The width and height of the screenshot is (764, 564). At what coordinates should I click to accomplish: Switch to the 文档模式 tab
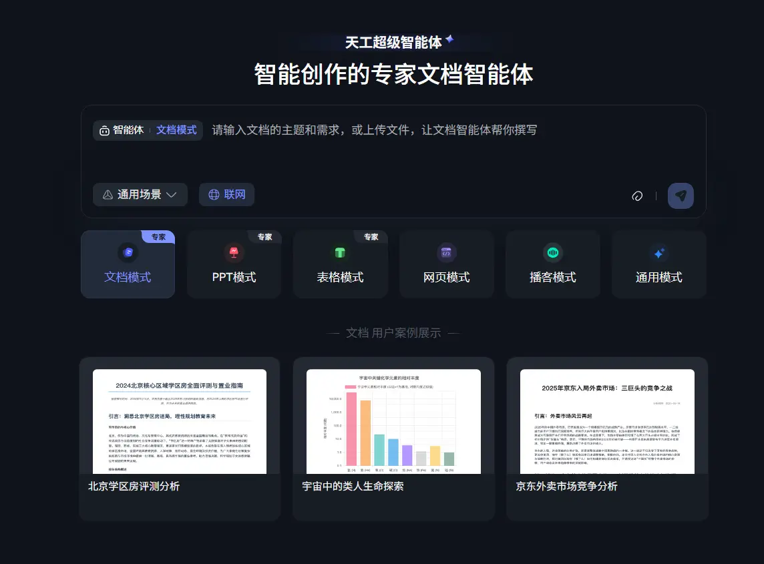pos(128,278)
